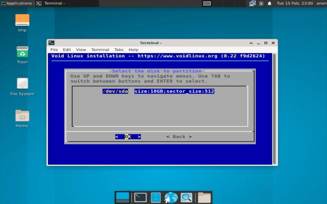Click the power manager tray icon
This screenshot has width=327, height=204.
[261, 4]
